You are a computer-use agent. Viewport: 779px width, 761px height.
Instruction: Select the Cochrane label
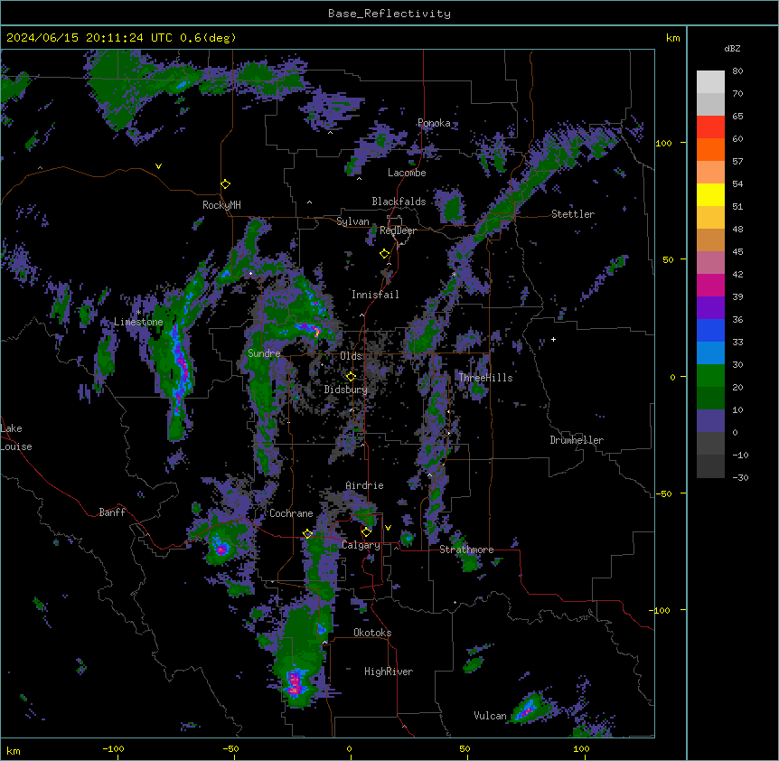point(291,513)
